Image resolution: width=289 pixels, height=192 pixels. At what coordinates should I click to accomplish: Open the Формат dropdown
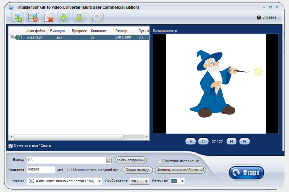[65, 181]
